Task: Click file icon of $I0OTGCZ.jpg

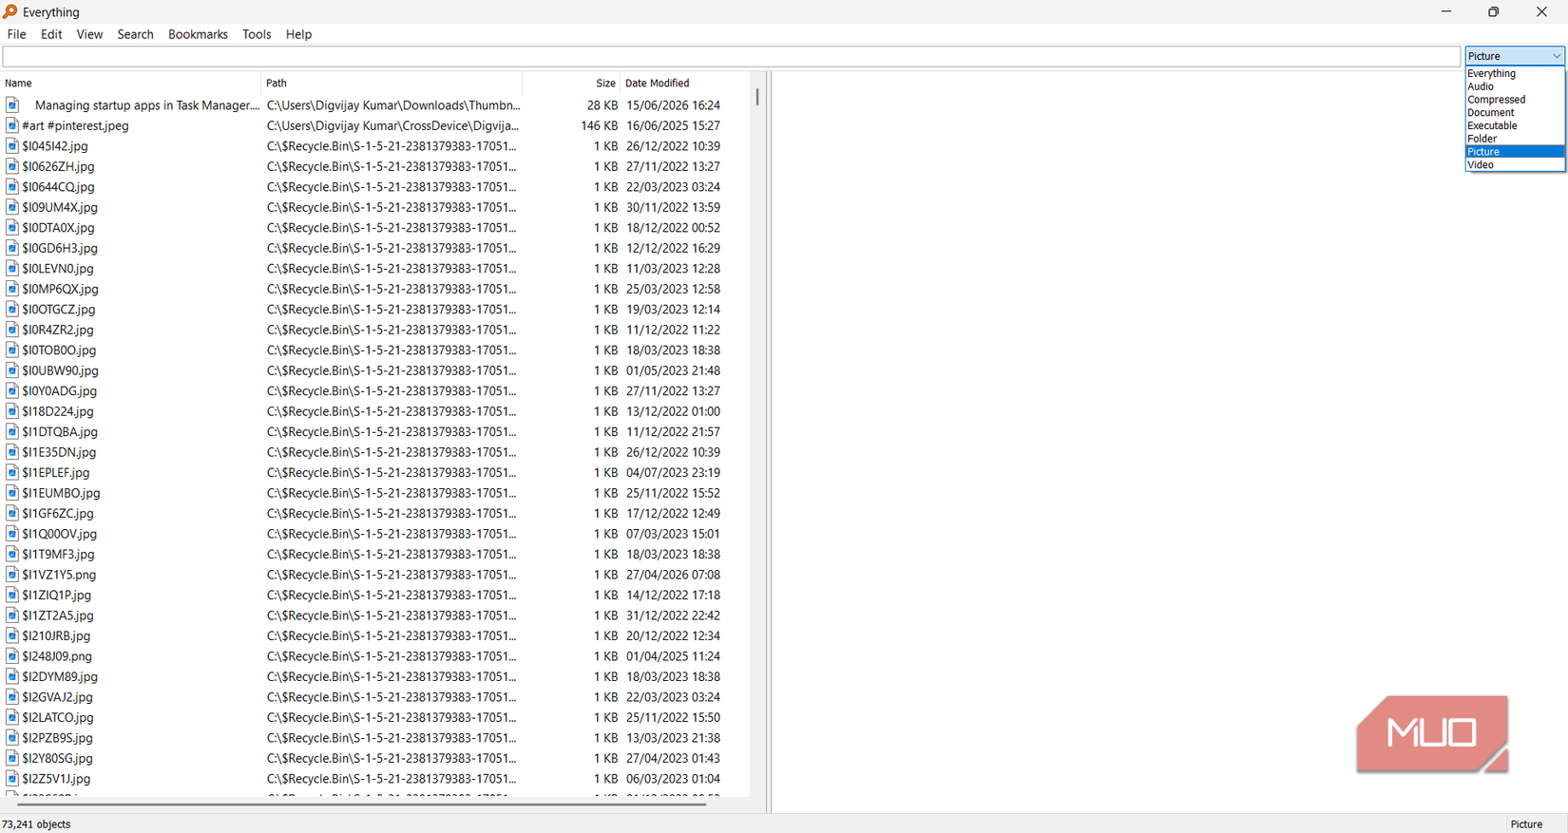Action: (x=12, y=310)
